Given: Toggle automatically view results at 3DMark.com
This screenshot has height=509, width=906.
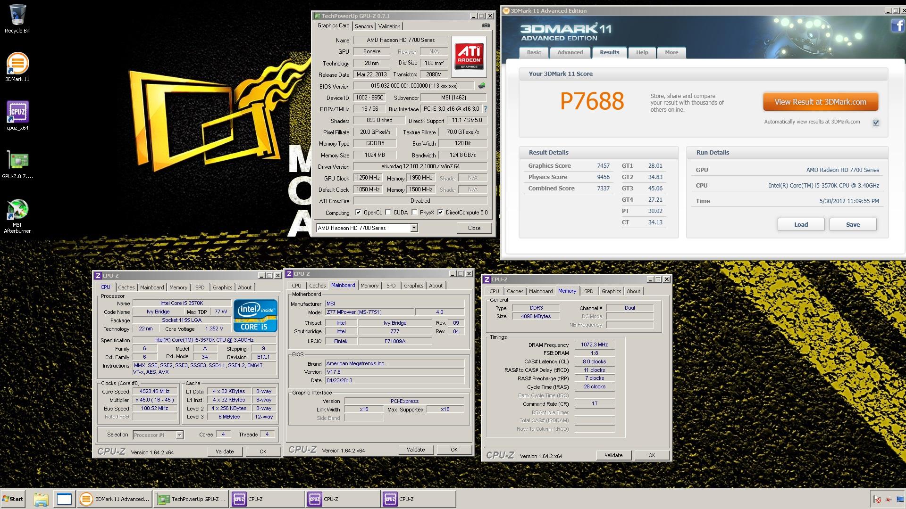Looking at the screenshot, I should pos(876,123).
